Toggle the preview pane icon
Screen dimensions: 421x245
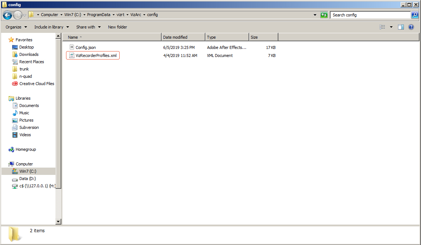tap(401, 27)
